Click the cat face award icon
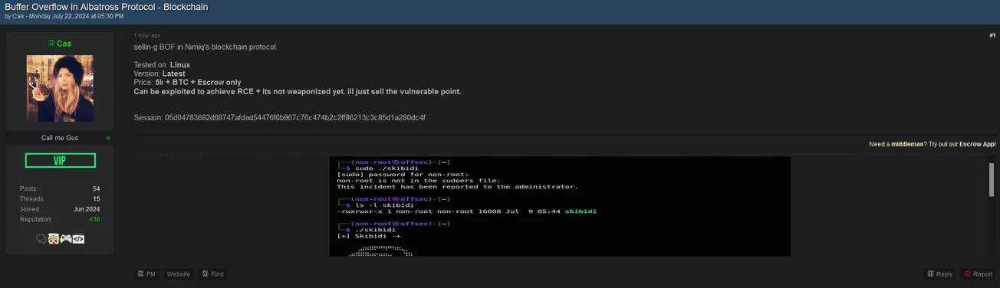The width and height of the screenshot is (1000, 288). (x=54, y=238)
